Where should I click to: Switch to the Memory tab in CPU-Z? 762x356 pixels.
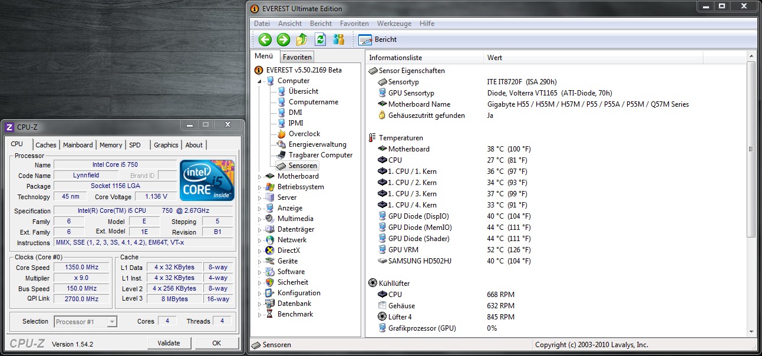tap(111, 145)
